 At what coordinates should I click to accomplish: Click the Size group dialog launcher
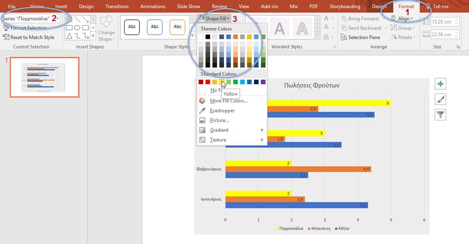pyautogui.click(x=458, y=47)
